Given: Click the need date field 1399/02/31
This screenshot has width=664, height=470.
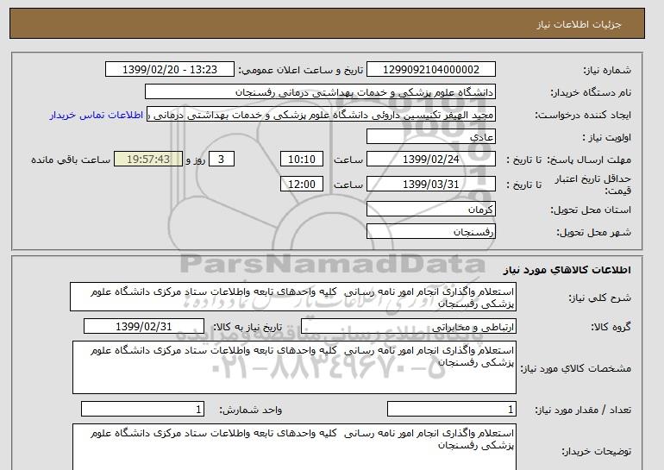Looking at the screenshot, I should (x=144, y=327).
